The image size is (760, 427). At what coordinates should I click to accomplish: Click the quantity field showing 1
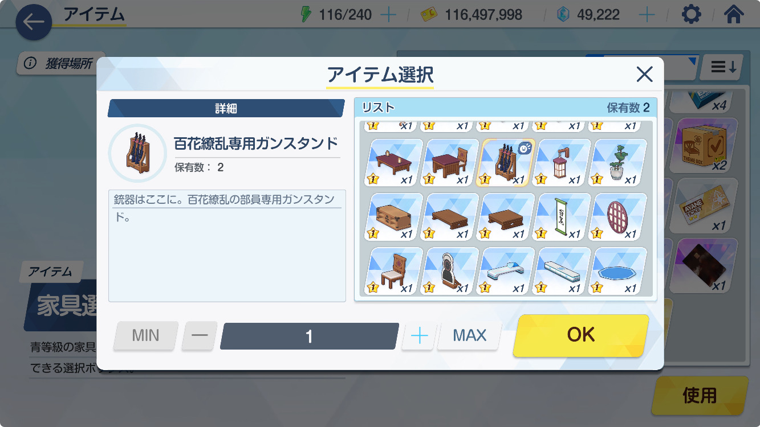(x=309, y=336)
